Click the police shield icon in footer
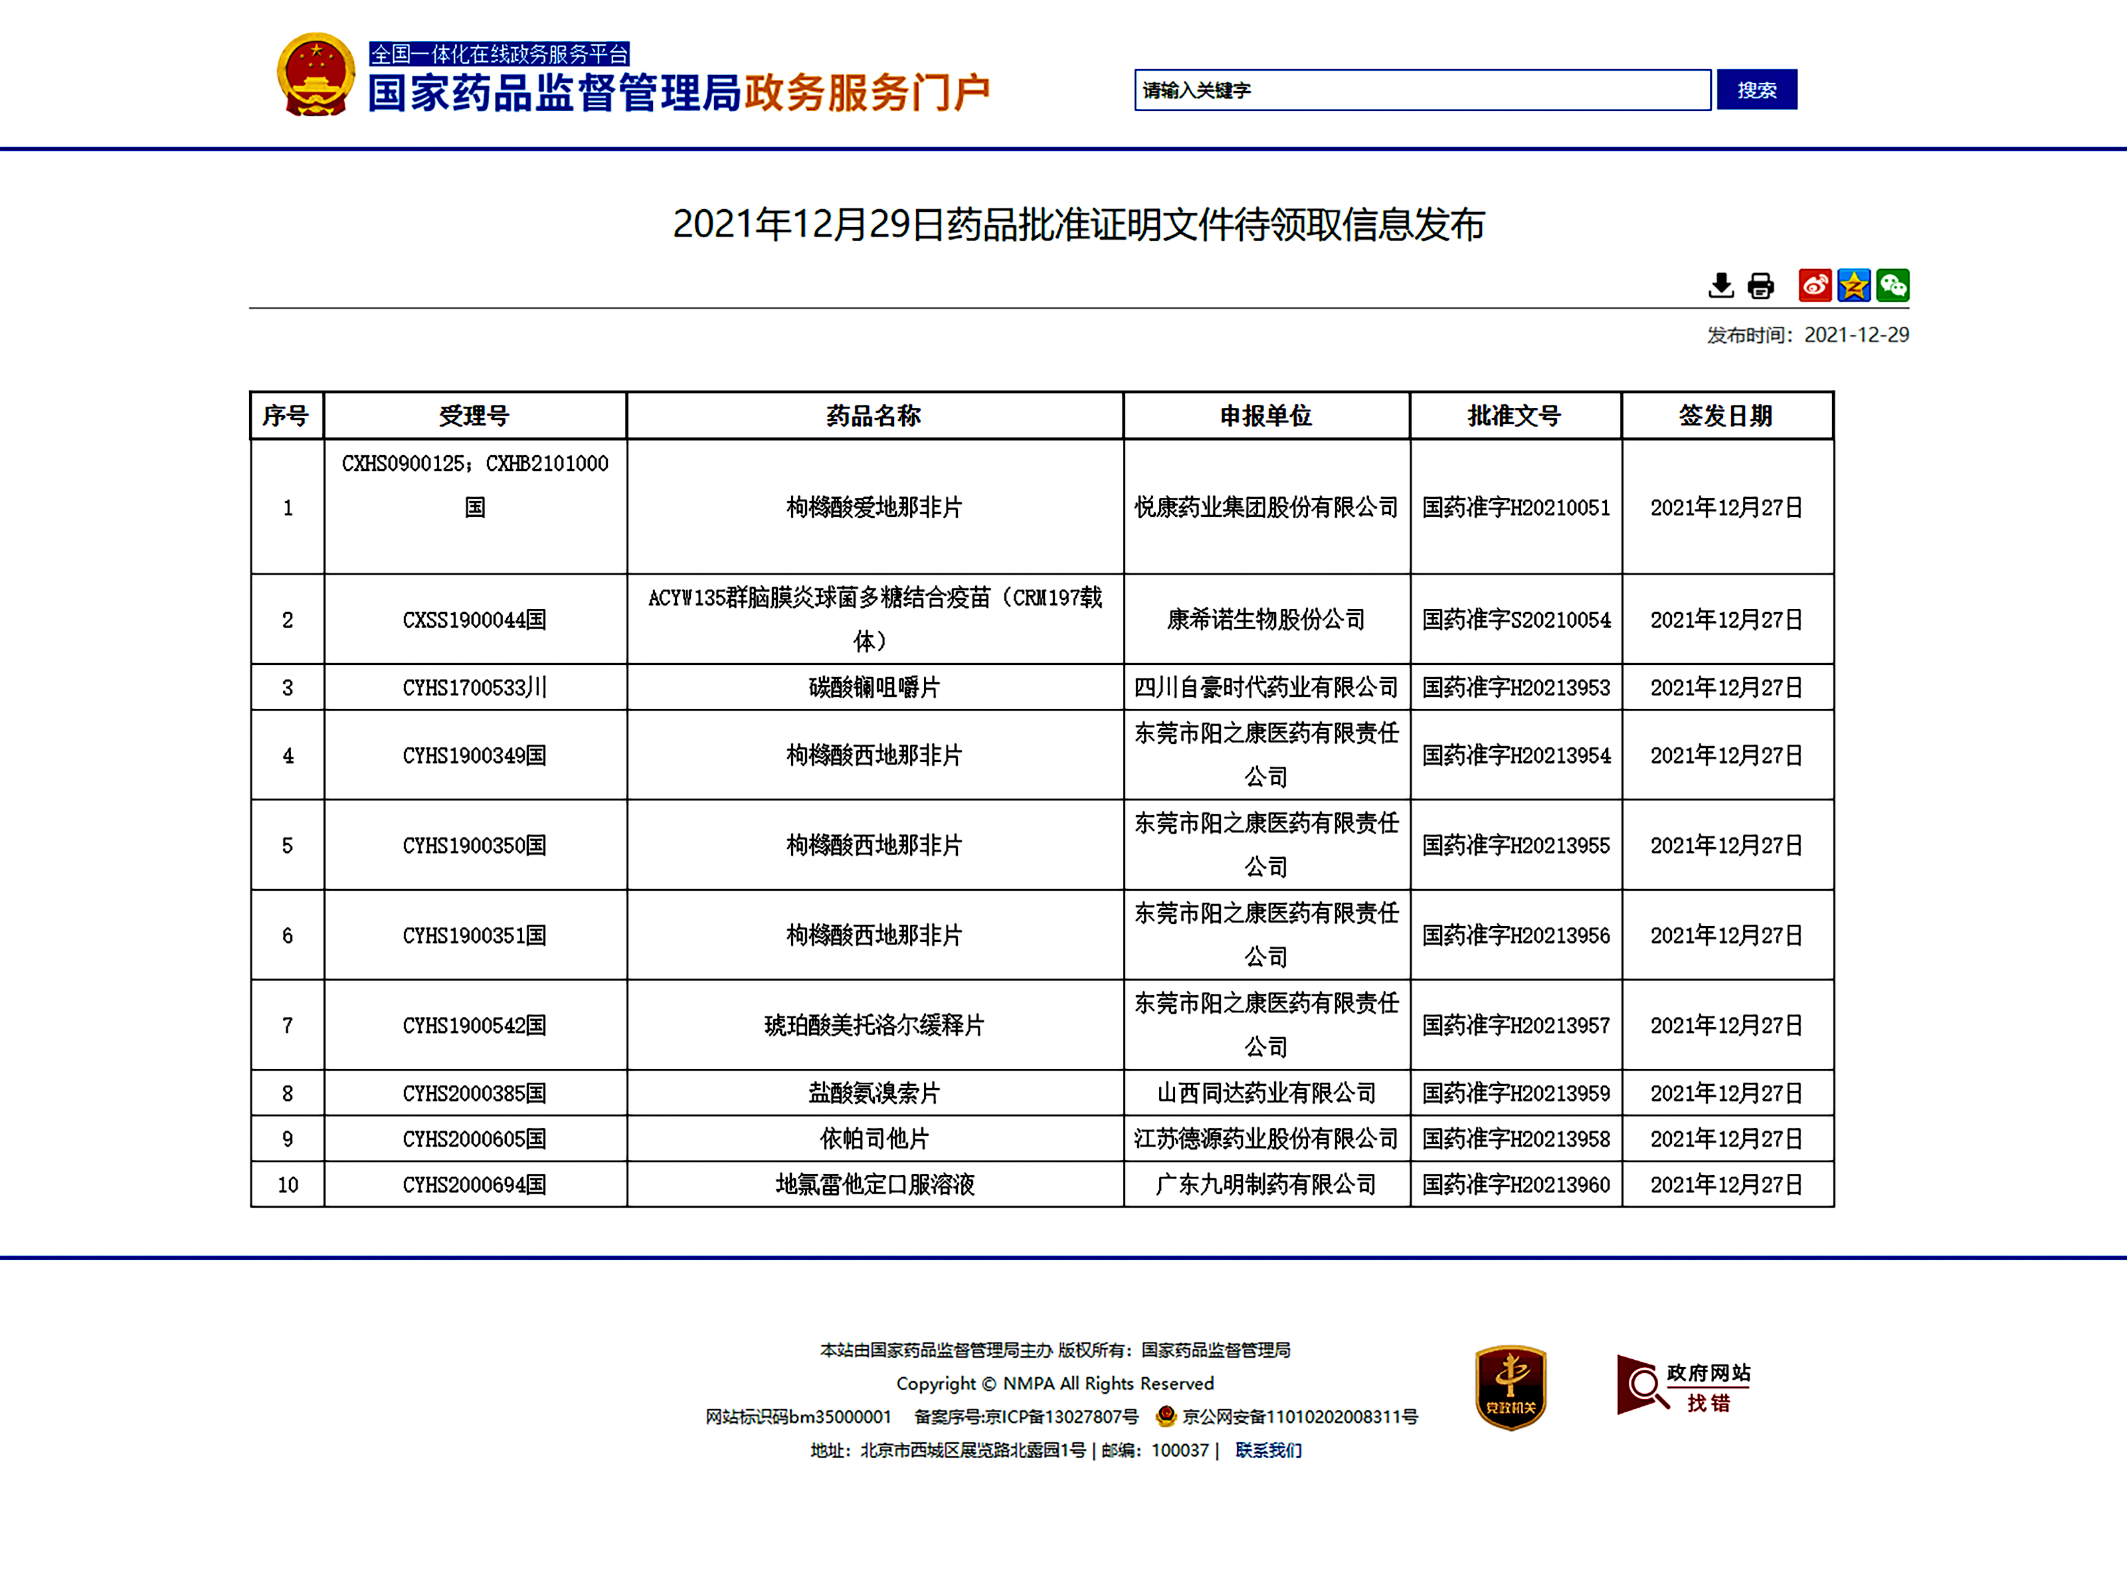Viewport: 2127px width, 1589px height. coord(1165,1416)
